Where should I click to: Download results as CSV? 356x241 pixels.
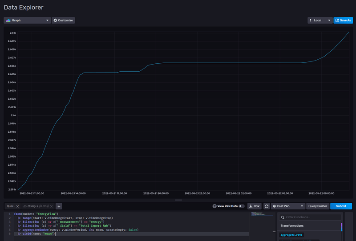tap(255, 206)
